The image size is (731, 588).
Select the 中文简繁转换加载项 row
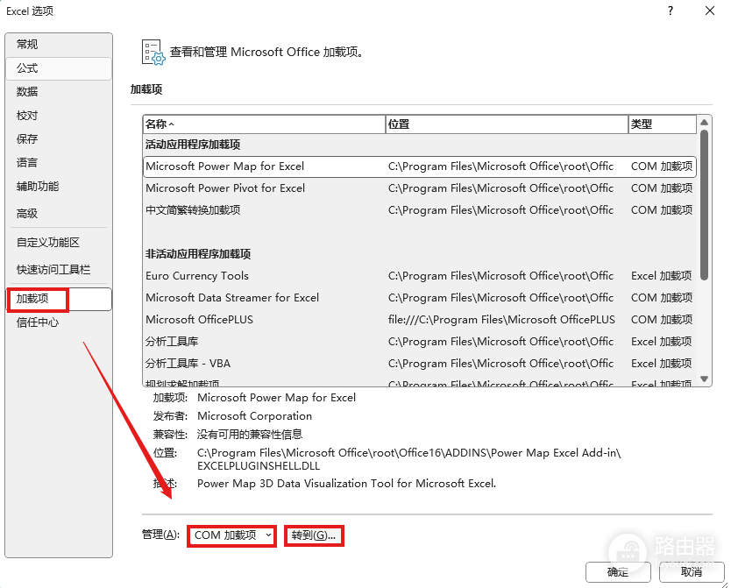coord(420,210)
